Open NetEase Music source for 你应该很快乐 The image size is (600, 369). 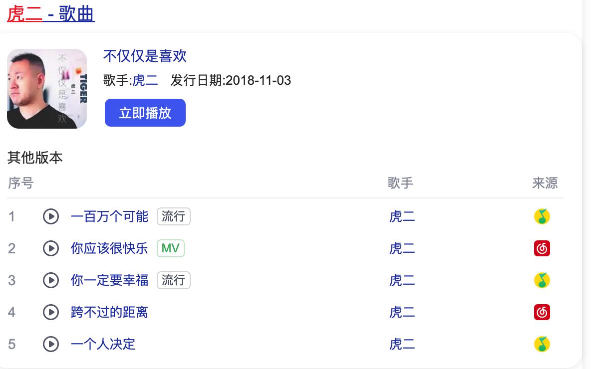click(542, 248)
